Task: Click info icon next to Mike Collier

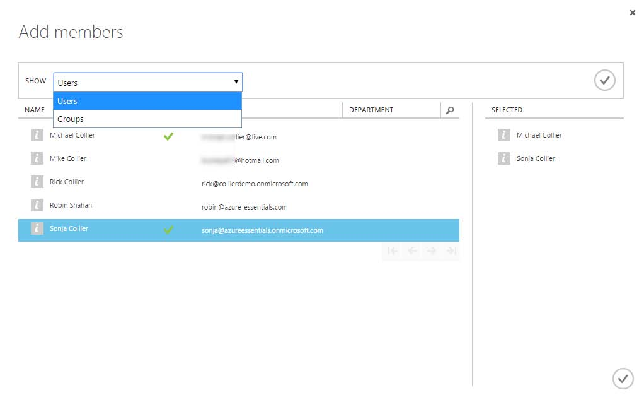Action: pos(37,158)
